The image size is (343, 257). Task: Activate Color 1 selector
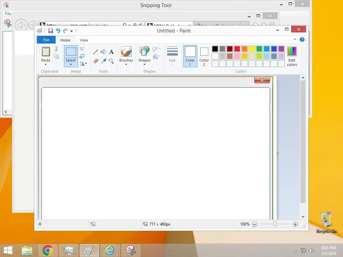190,56
